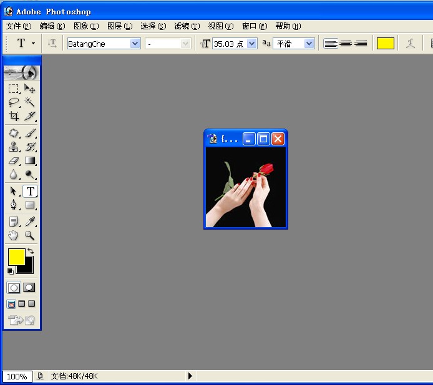
Task: Choose the Gradient tool
Action: point(29,161)
